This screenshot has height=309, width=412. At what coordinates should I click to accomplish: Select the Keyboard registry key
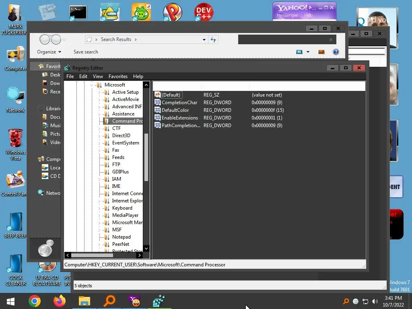tap(122, 208)
